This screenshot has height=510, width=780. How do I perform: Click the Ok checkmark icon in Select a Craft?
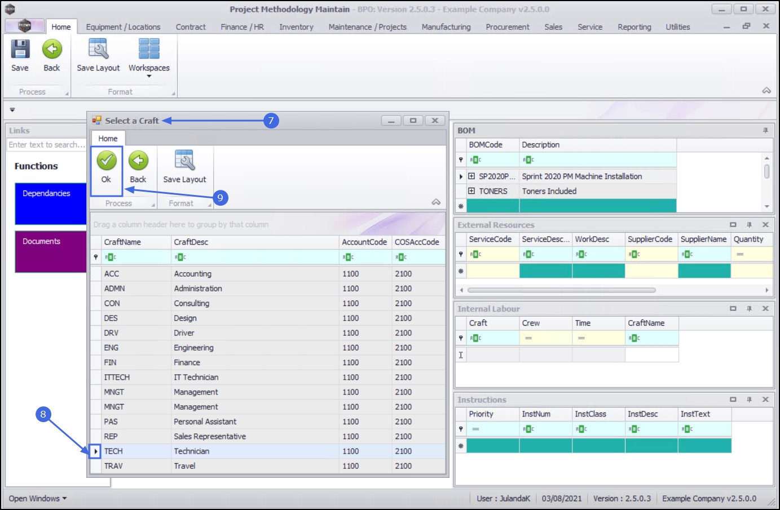(106, 162)
